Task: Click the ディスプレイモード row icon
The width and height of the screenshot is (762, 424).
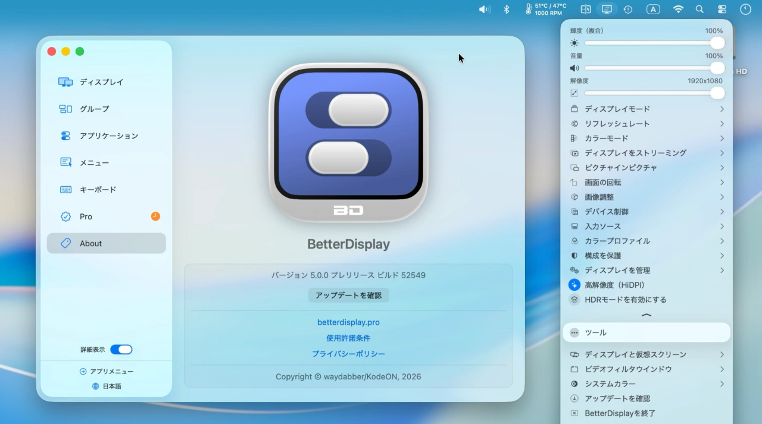Action: [x=574, y=109]
